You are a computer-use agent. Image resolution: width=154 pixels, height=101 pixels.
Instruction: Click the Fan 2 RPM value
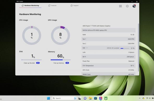[131, 44]
